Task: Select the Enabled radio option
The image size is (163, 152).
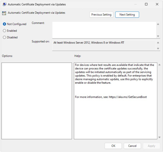Action: 4,31
